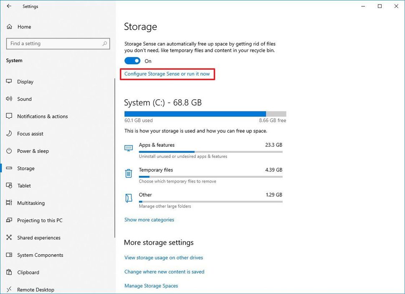Open Tablet settings from the sidebar
This screenshot has width=405, height=294.
(9, 185)
